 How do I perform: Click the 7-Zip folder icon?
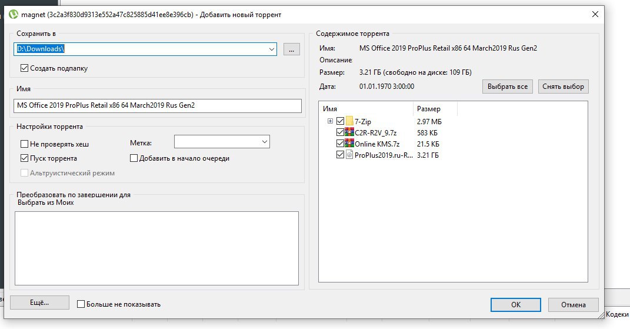point(349,121)
